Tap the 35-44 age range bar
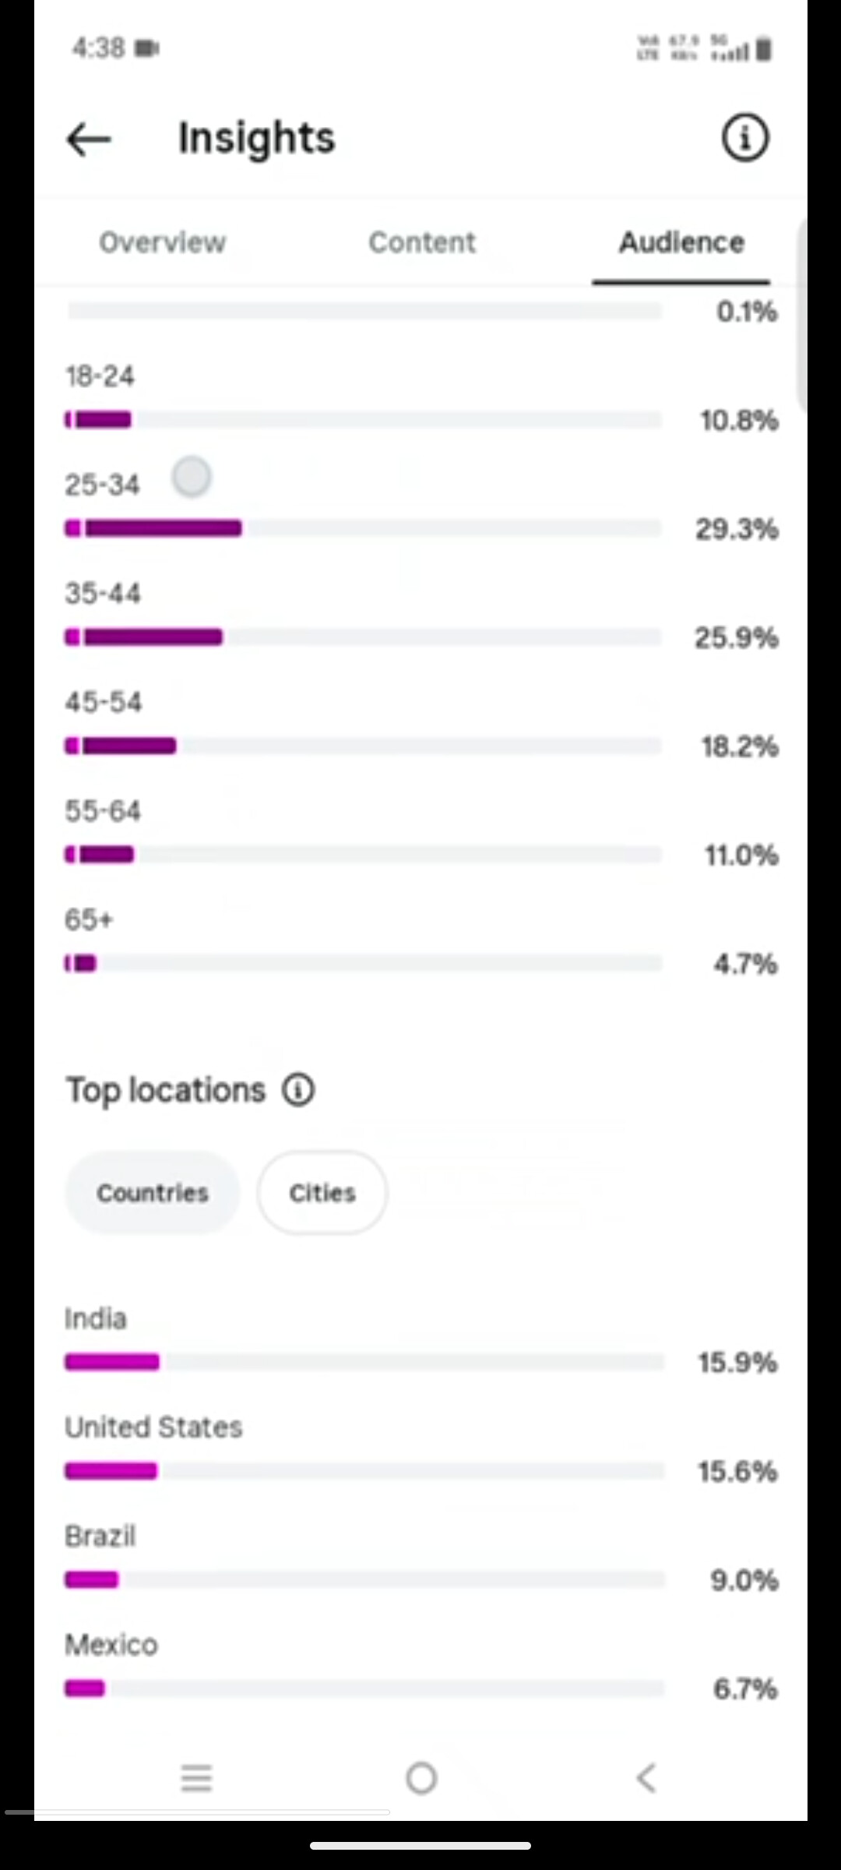 (363, 637)
